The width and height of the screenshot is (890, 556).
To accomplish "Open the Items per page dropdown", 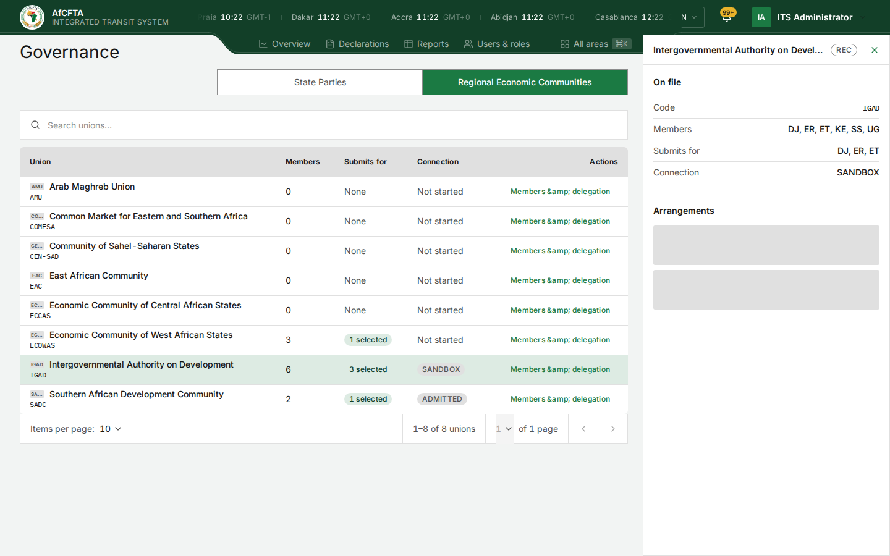I will click(111, 429).
